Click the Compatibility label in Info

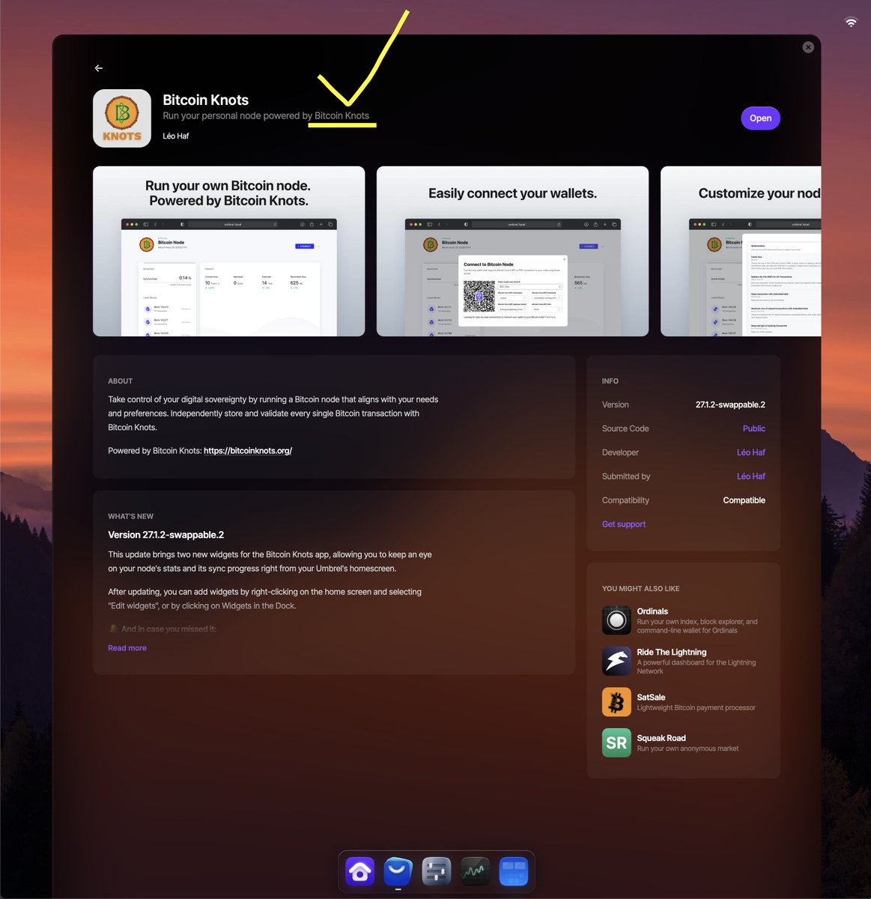coord(625,500)
